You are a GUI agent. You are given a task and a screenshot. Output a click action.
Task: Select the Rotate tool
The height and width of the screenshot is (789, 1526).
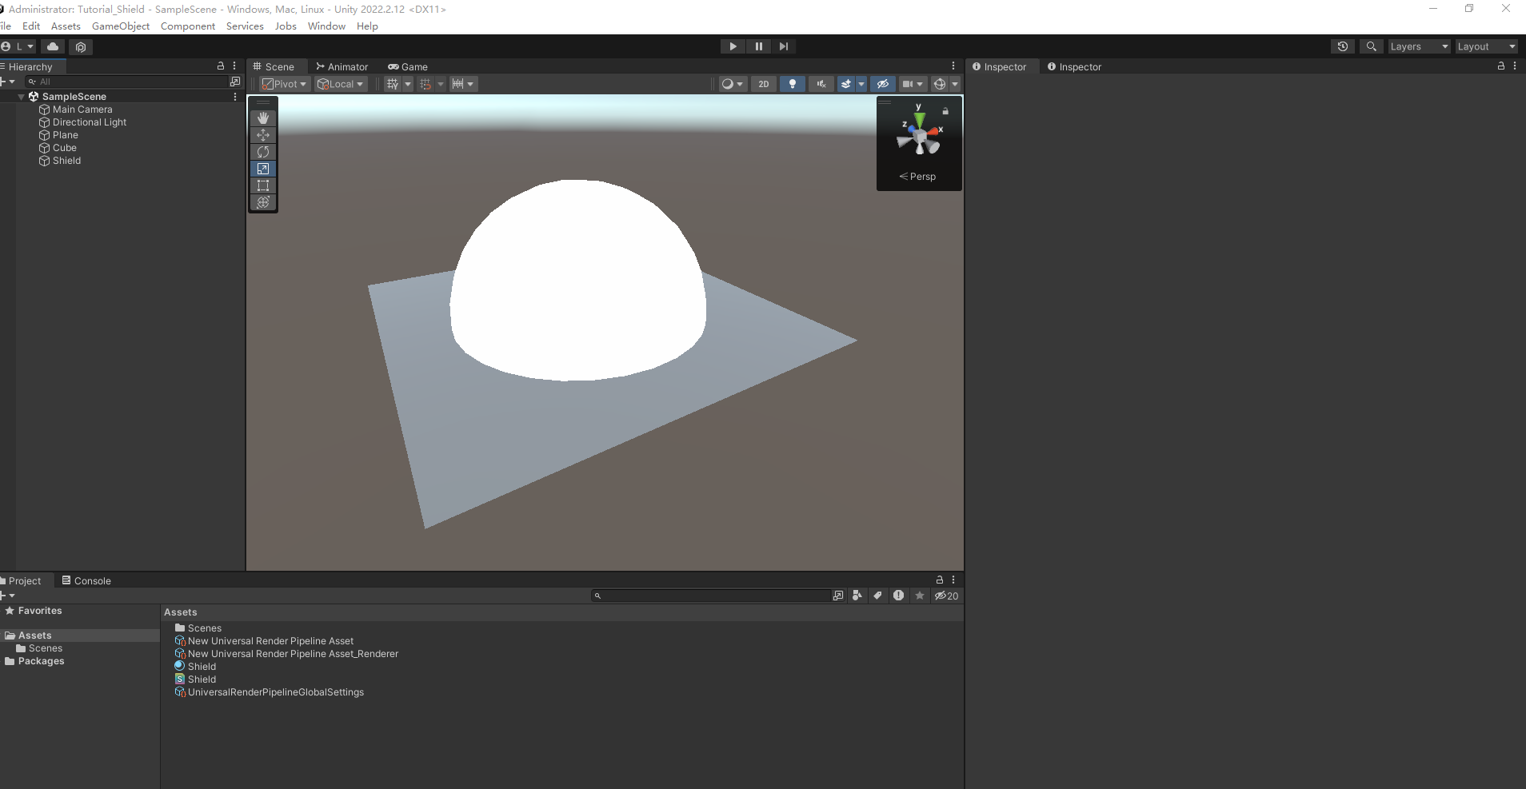click(x=263, y=152)
